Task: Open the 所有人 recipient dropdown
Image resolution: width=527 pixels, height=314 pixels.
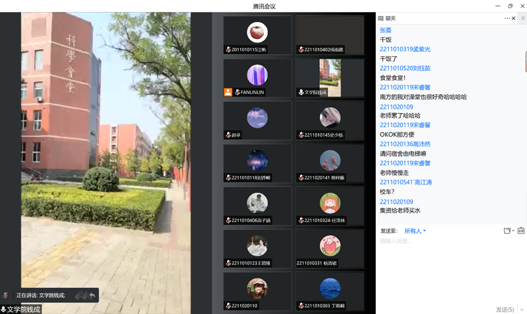Action: [415, 231]
